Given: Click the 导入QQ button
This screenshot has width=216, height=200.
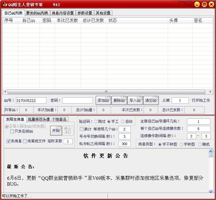Looking at the screenshot, I should [135, 100].
